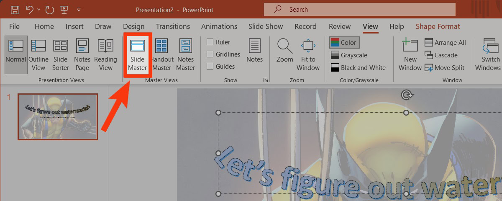Open Customize Quick Access Toolbar dropdown
Viewport: 502px width, 201px height.
coord(79,9)
